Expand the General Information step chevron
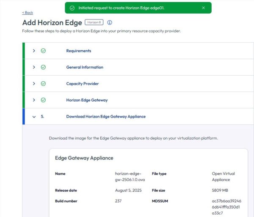Viewport: 254px width, 217px height. pyautogui.click(x=34, y=67)
